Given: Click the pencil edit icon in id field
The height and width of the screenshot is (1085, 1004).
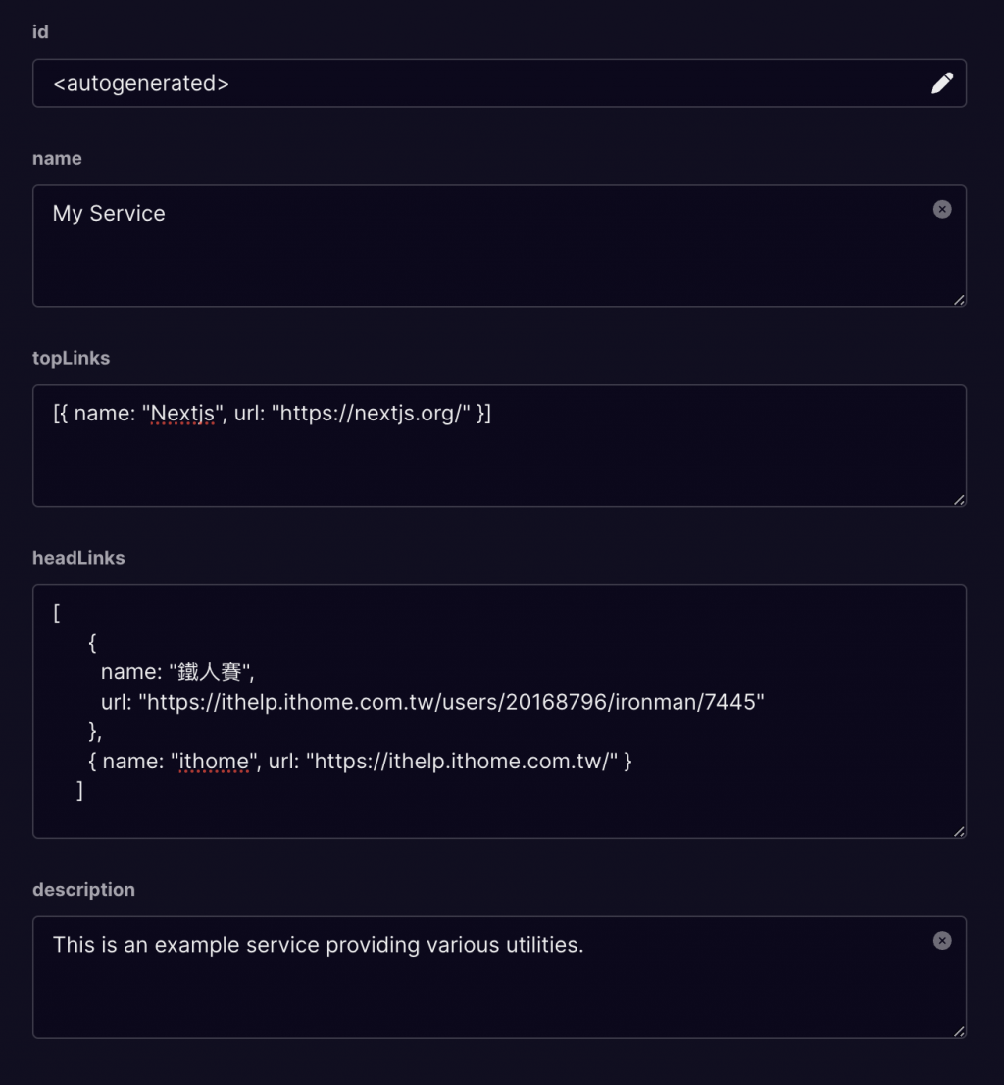Looking at the screenshot, I should (941, 83).
